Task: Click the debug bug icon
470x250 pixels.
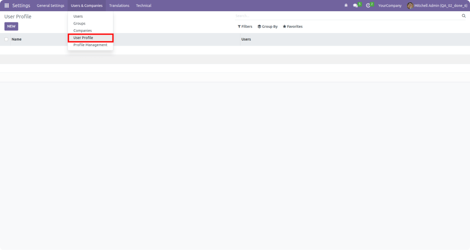Action: tap(346, 5)
